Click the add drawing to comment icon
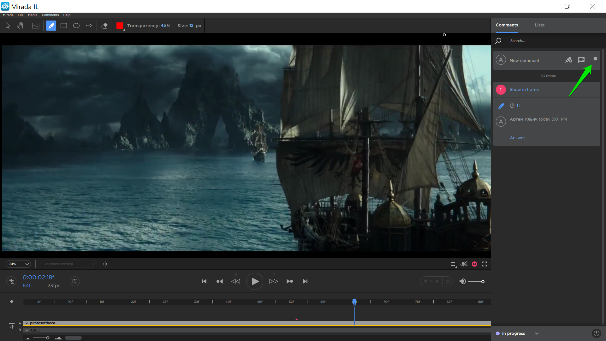606x341 pixels. coord(568,60)
